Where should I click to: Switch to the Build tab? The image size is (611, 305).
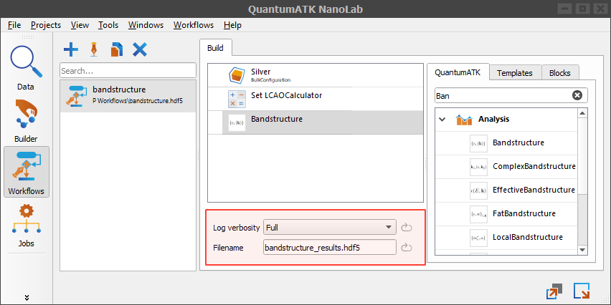coord(215,48)
